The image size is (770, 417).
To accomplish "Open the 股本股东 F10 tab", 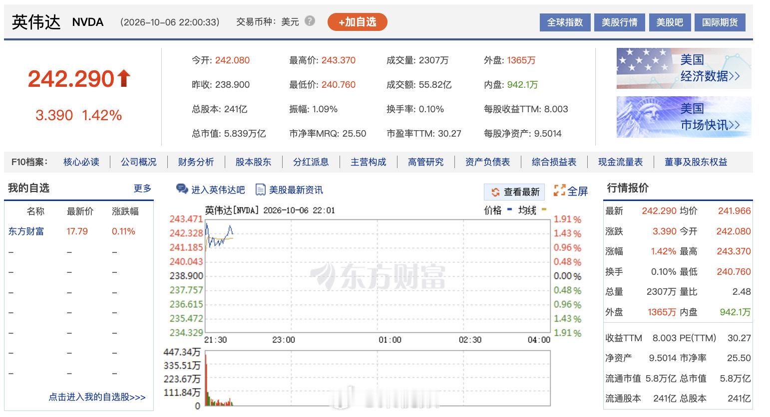I will pos(253,162).
